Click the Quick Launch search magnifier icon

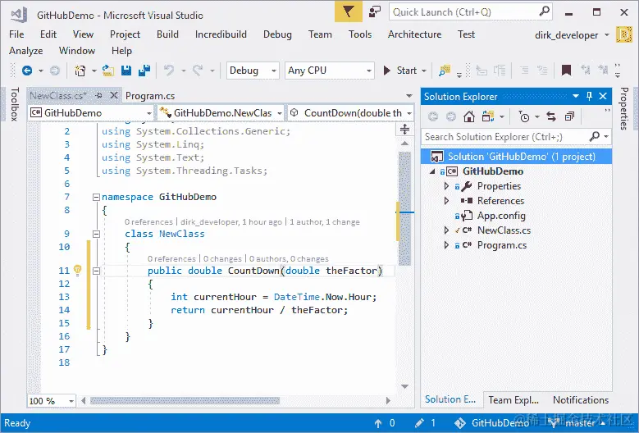click(x=544, y=11)
